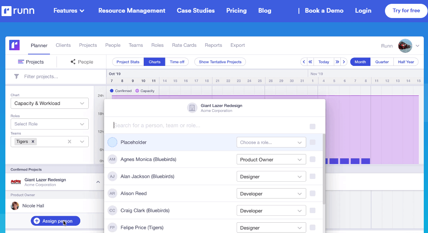
Task: Click the building icon in the assign dialog header
Action: 192,108
